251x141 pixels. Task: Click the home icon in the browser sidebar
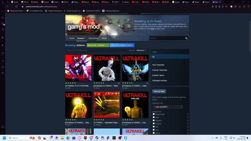tap(3, 18)
